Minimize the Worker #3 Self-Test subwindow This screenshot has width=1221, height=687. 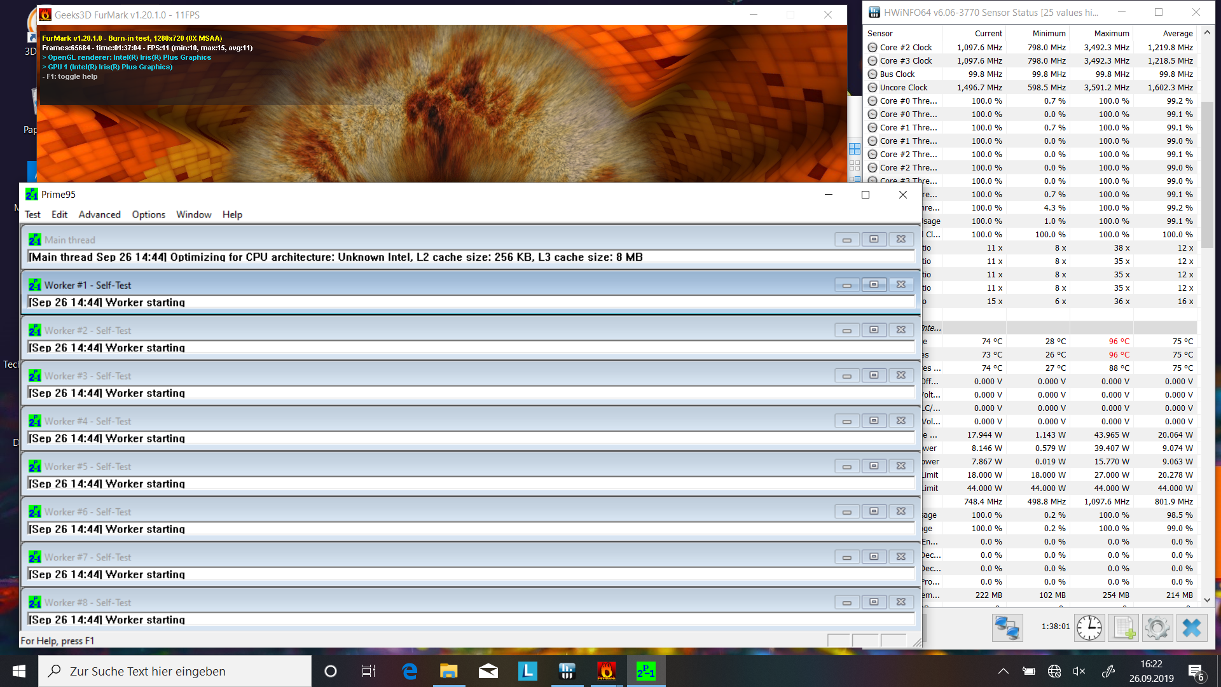[846, 376]
